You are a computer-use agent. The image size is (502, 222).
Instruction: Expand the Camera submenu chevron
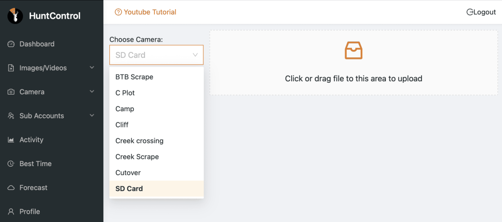pos(92,92)
